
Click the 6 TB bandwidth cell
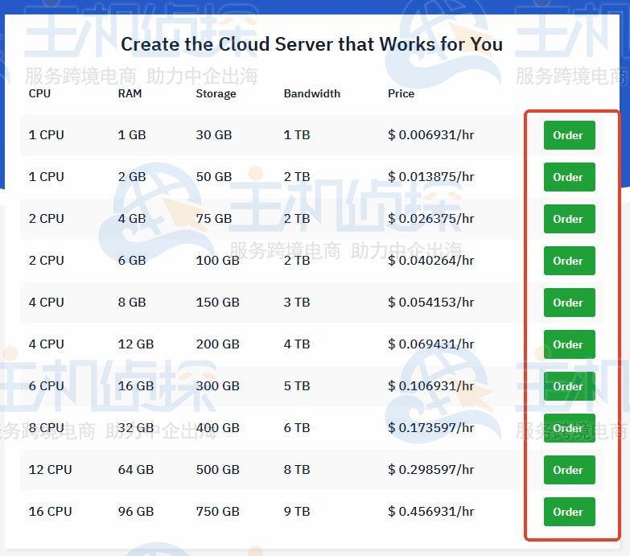click(297, 427)
